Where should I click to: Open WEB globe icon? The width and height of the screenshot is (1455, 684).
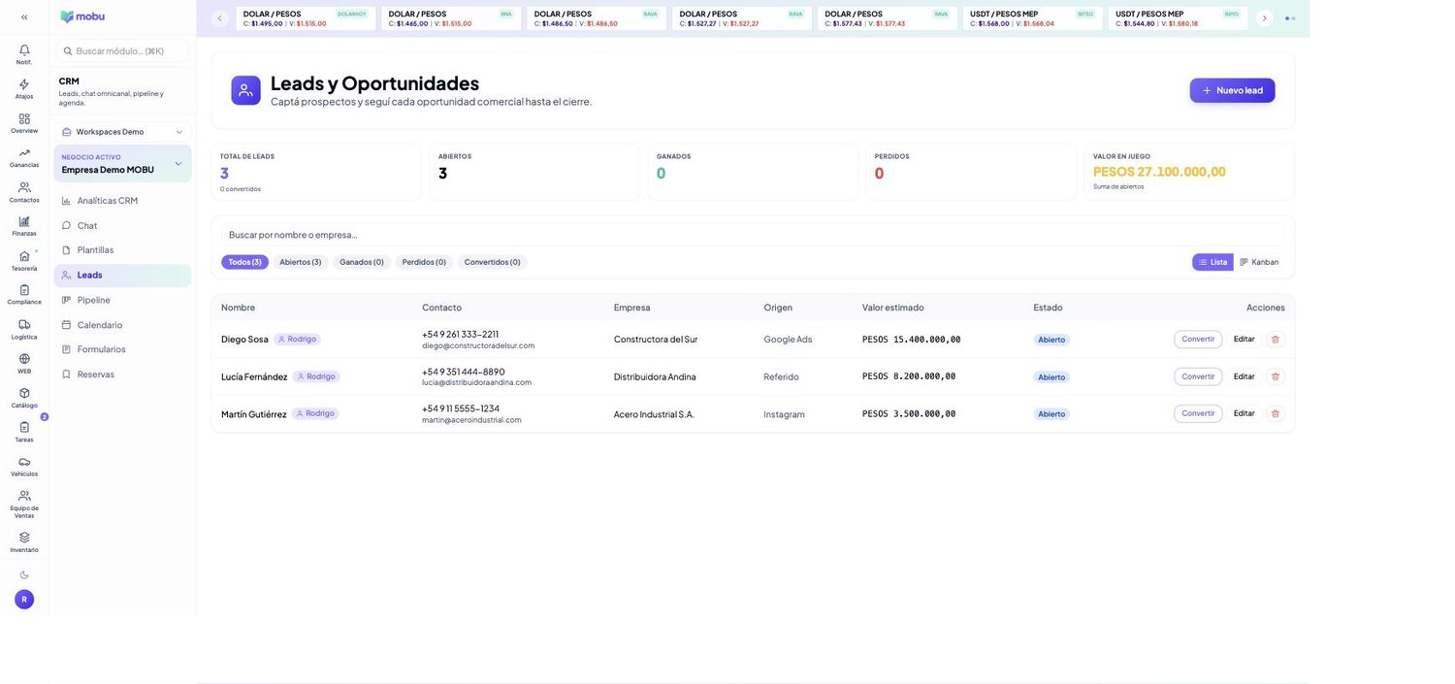24,359
